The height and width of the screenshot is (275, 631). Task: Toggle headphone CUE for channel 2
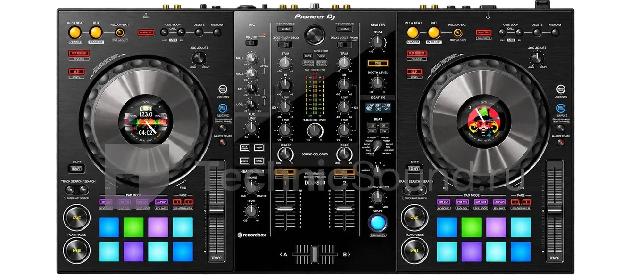click(x=344, y=173)
